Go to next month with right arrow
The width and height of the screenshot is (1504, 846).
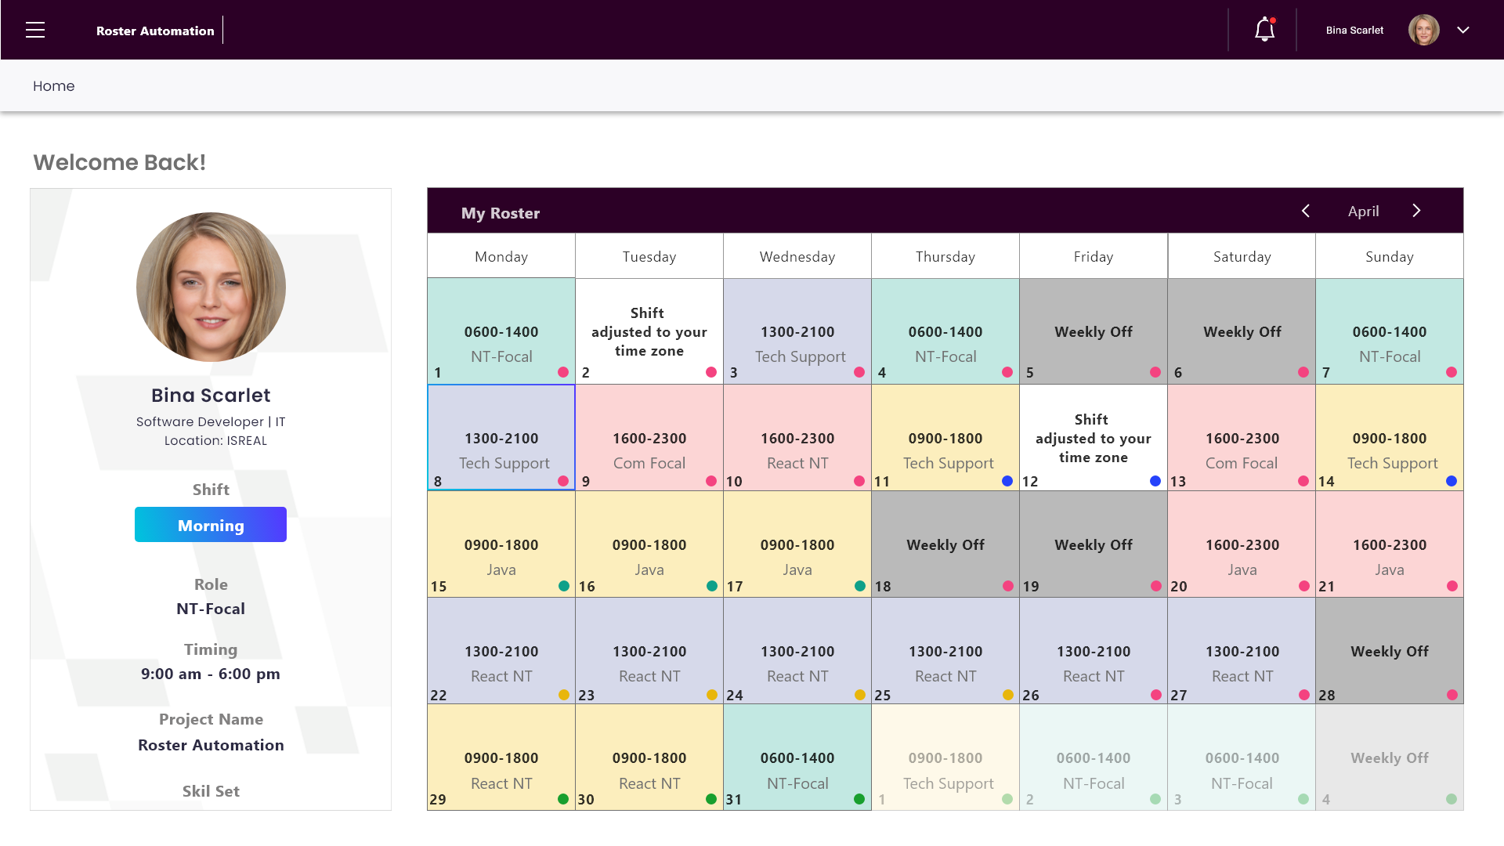[x=1416, y=211]
